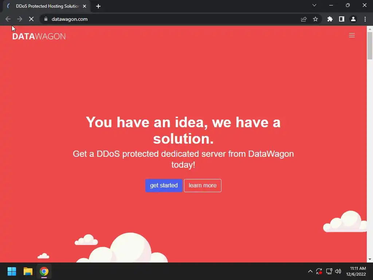
Task: Open Chrome extensions puzzle icon
Action: (330, 19)
